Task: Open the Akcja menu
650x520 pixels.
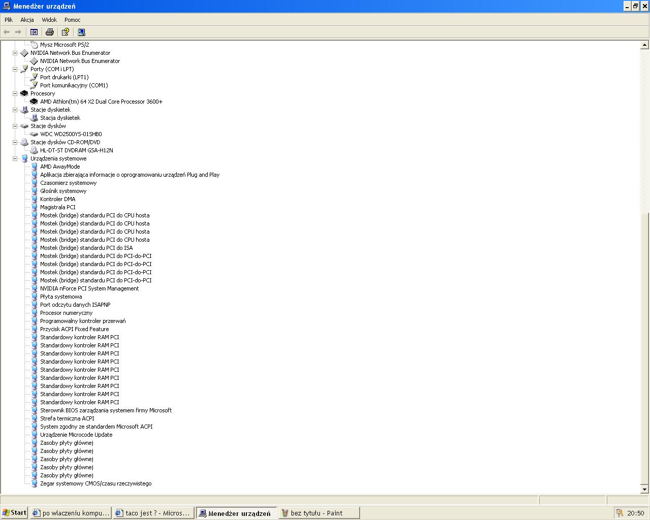Action: 27,20
